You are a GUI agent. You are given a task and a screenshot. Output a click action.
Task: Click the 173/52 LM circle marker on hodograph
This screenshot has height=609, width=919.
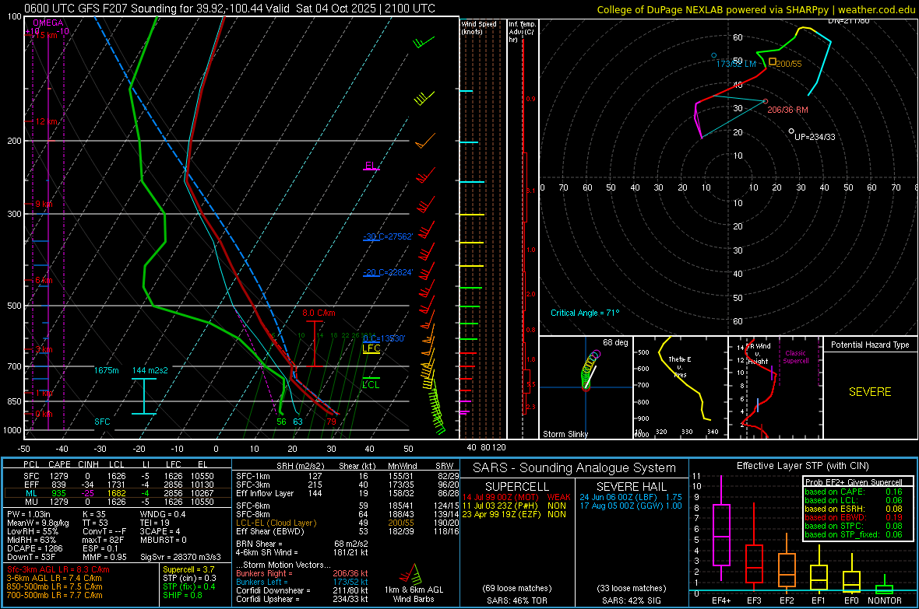(713, 56)
